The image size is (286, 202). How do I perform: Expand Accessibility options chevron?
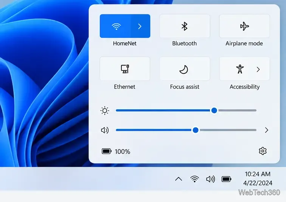pos(258,69)
